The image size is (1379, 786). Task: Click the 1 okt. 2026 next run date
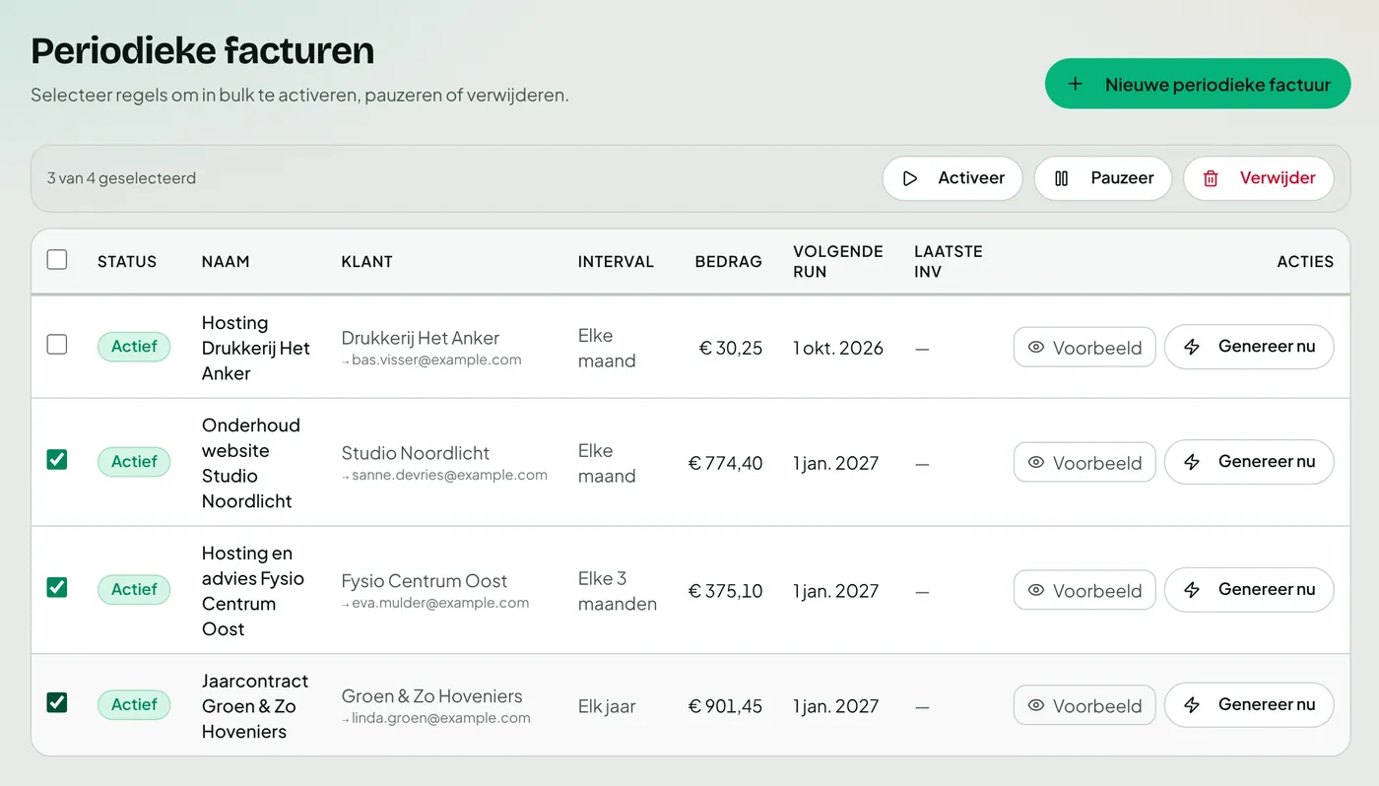point(838,348)
